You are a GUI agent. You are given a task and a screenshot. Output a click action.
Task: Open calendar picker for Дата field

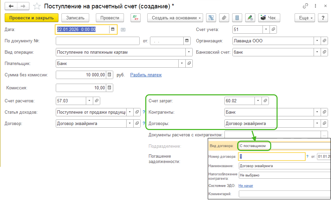pyautogui.click(x=113, y=29)
